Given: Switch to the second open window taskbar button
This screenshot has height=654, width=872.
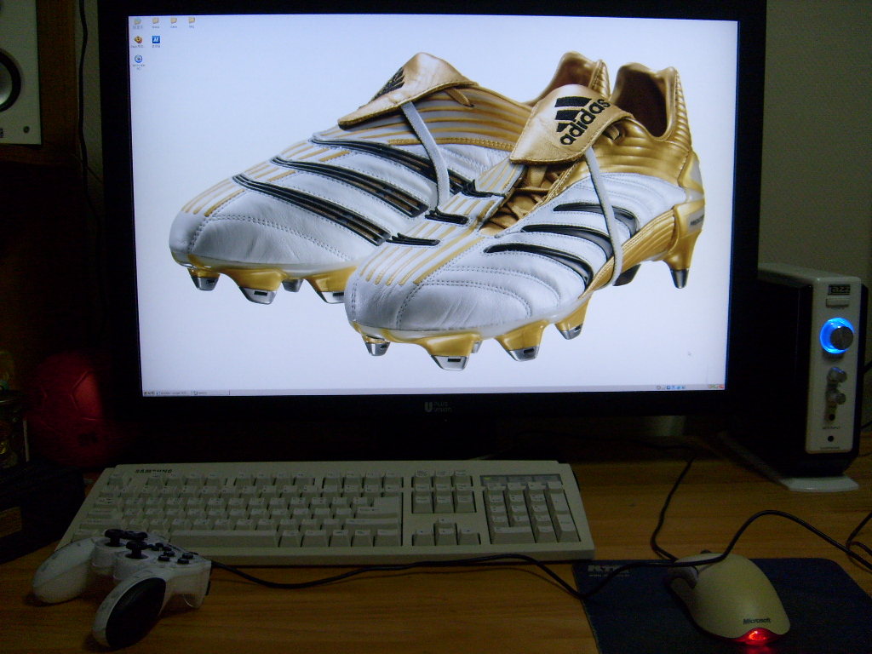Looking at the screenshot, I should pos(210,393).
